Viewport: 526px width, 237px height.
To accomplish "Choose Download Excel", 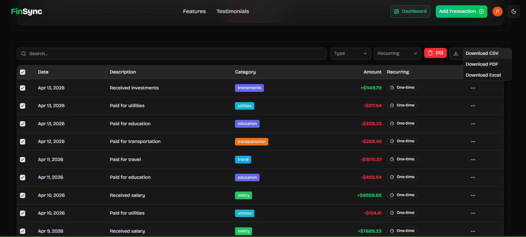I will pos(487,75).
